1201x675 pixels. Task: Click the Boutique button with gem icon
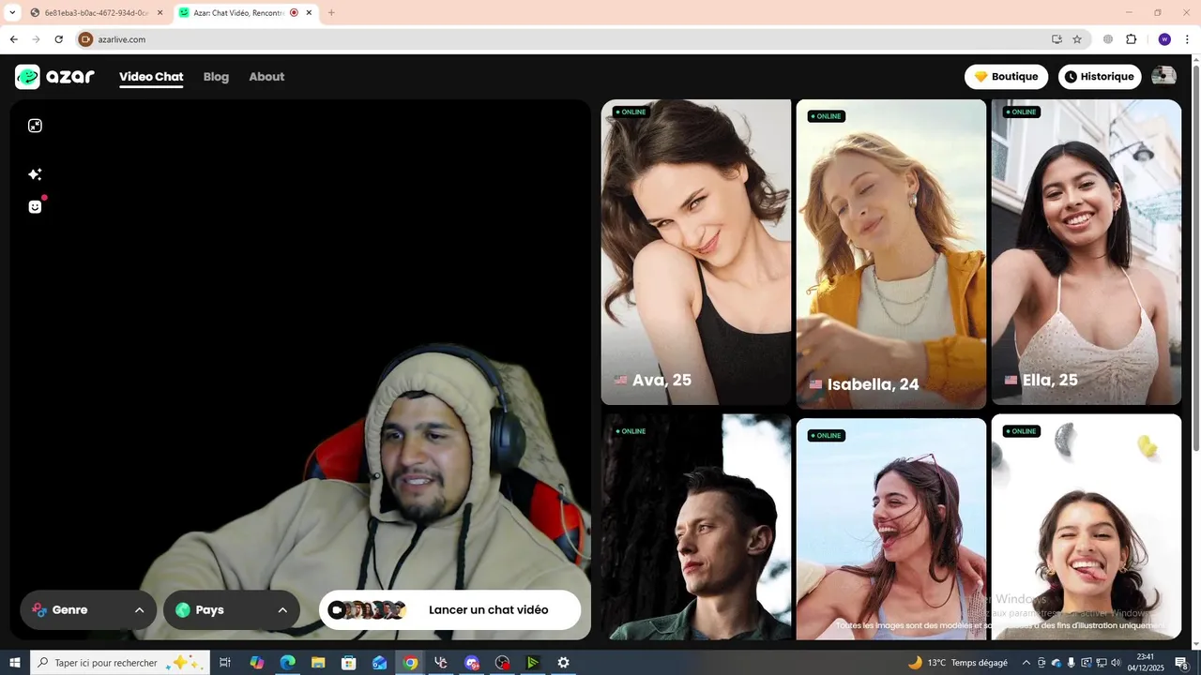[1006, 77]
